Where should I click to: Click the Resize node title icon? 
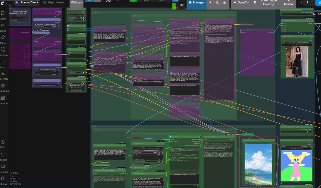click(68, 26)
